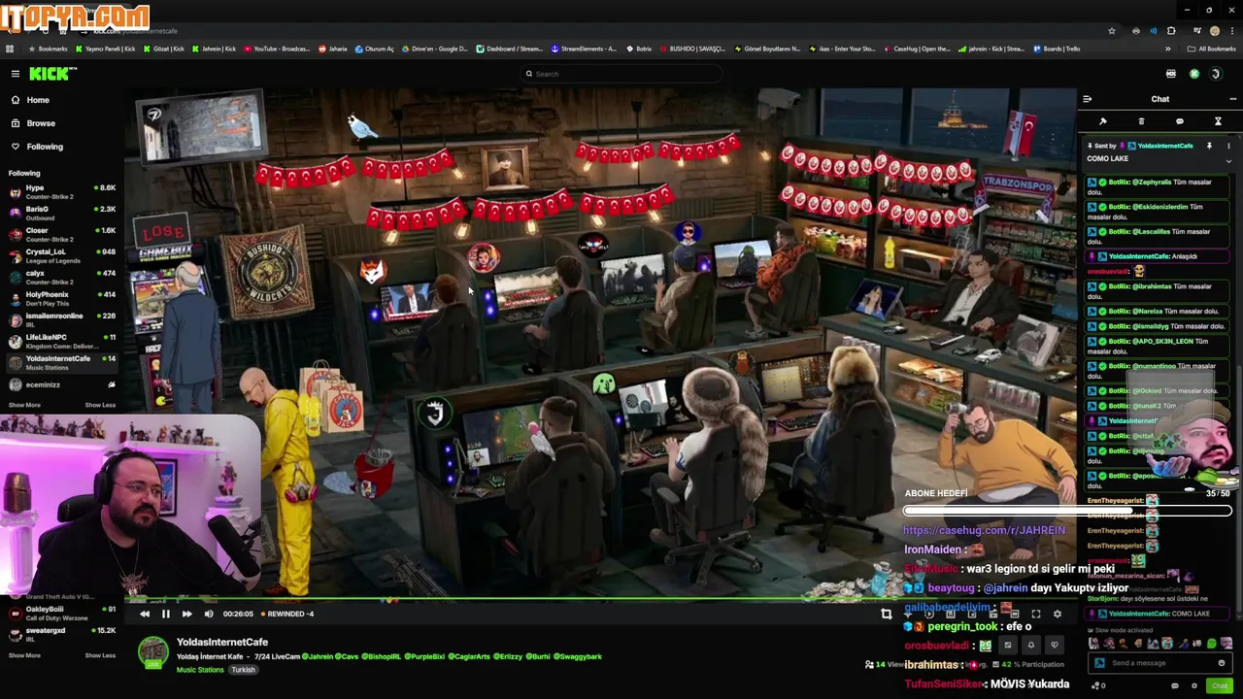The height and width of the screenshot is (699, 1243).
Task: Click the Send a message field
Action: pyautogui.click(x=1160, y=663)
